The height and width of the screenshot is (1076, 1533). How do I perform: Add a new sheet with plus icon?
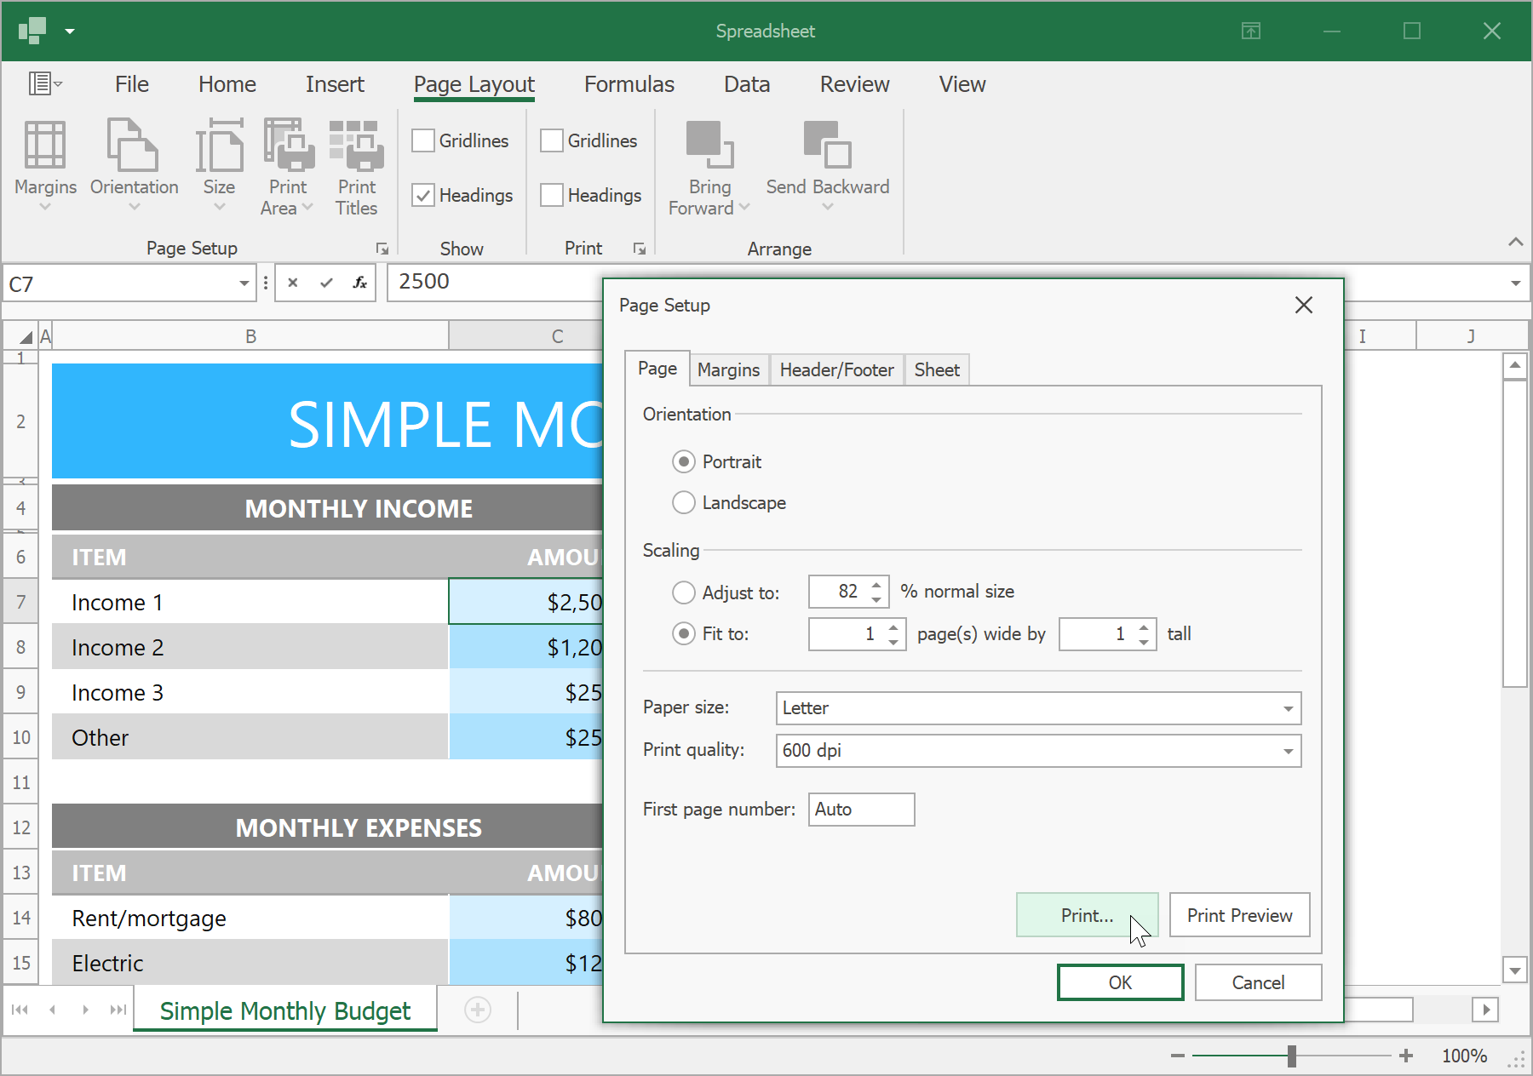click(478, 1010)
